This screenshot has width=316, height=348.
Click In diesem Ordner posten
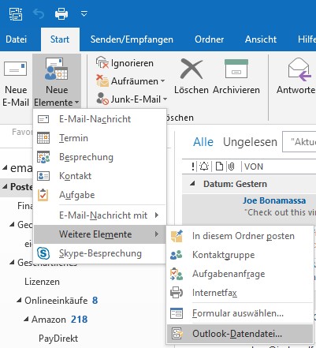pos(240,236)
